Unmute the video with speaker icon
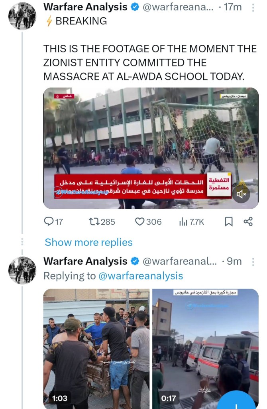 click(241, 194)
